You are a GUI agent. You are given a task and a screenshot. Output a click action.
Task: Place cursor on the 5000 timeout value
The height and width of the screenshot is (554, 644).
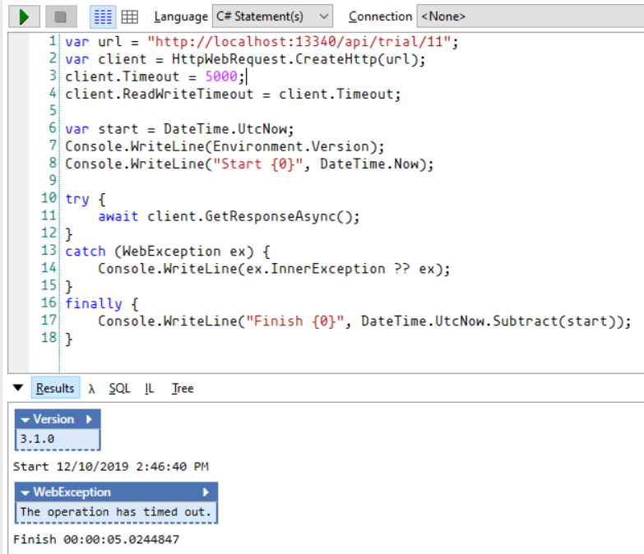pyautogui.click(x=221, y=76)
